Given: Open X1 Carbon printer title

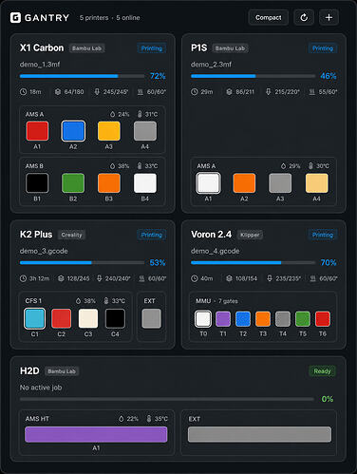Looking at the screenshot, I should (42, 47).
